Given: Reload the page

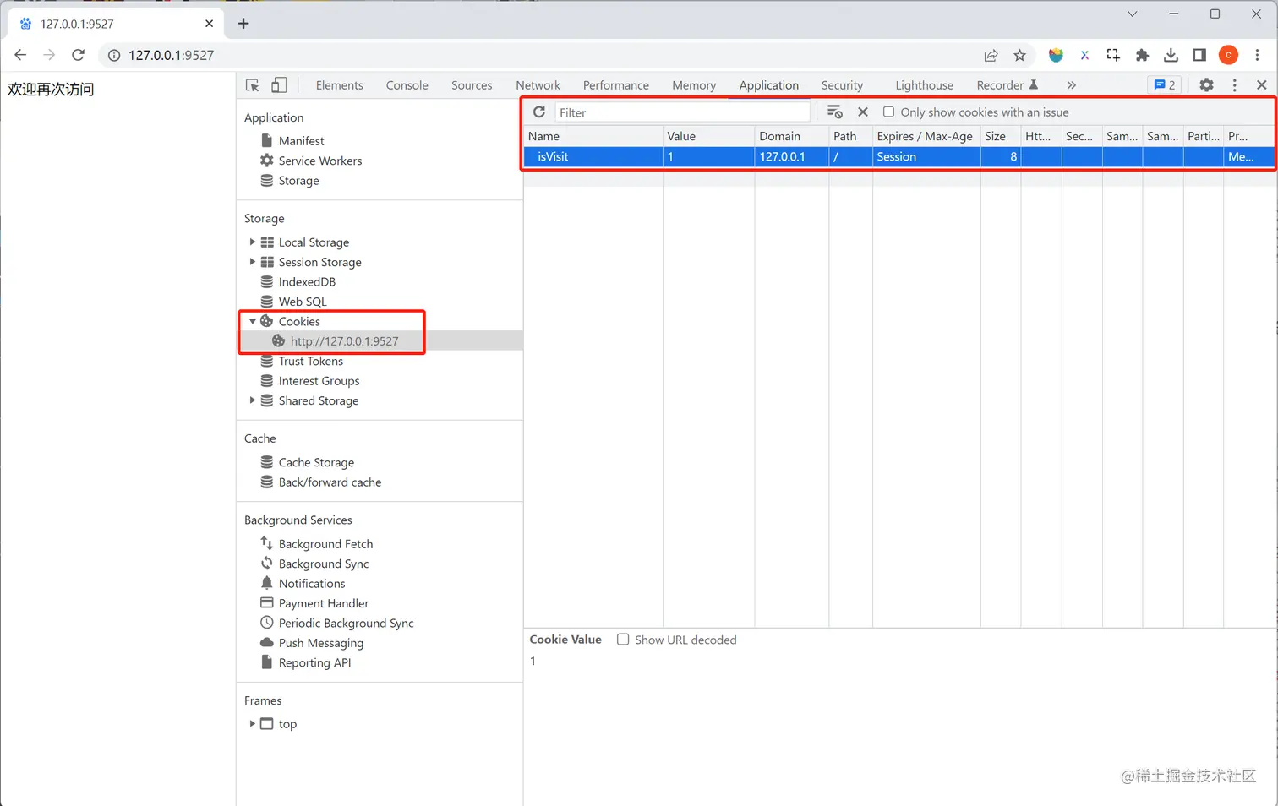Looking at the screenshot, I should pos(78,55).
